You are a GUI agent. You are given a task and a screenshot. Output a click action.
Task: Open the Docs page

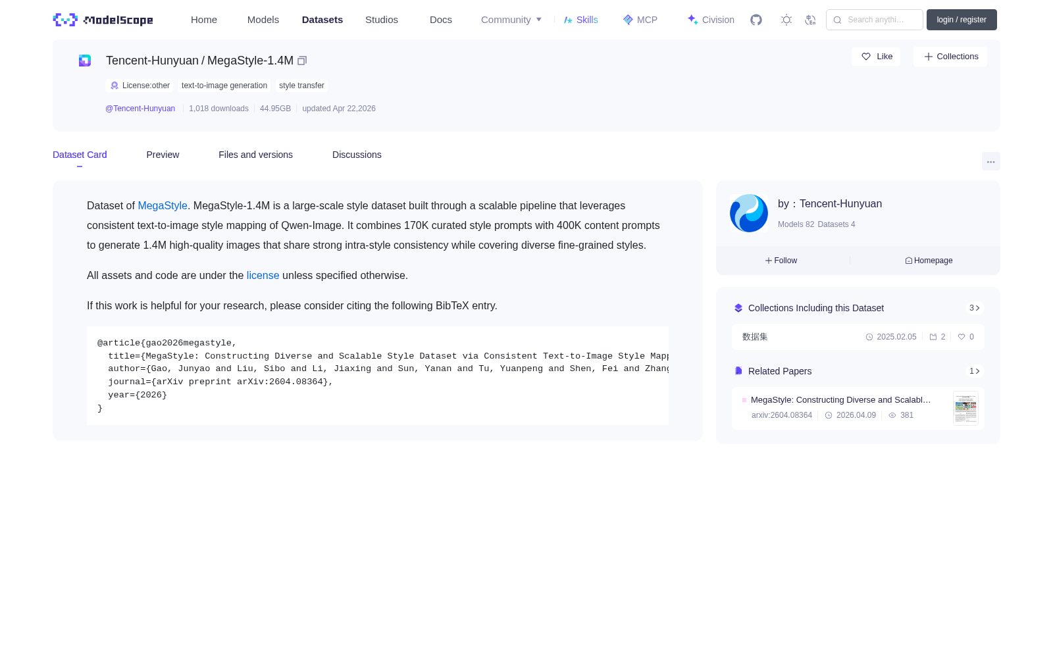441,20
